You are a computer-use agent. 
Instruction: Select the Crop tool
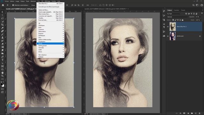(x=2, y=25)
